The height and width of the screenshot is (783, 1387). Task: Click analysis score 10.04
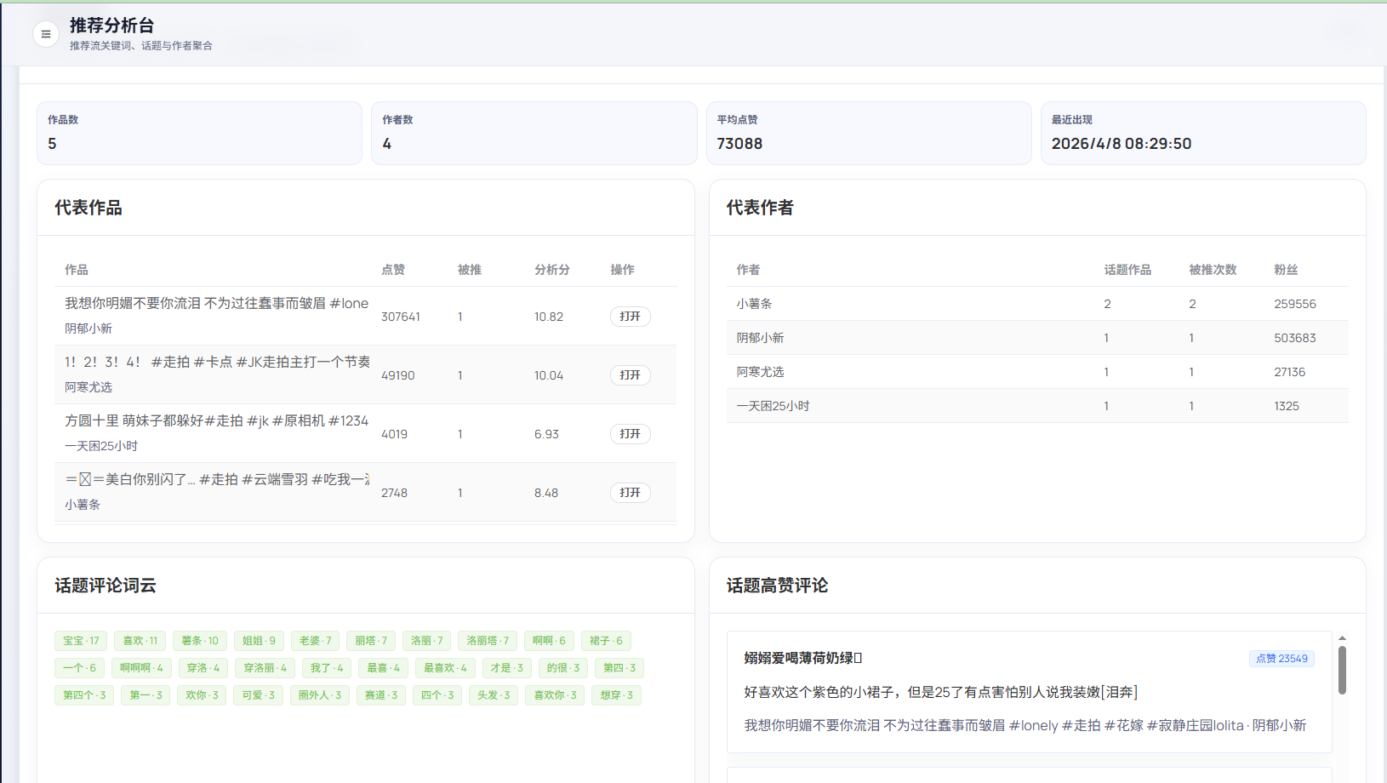549,375
